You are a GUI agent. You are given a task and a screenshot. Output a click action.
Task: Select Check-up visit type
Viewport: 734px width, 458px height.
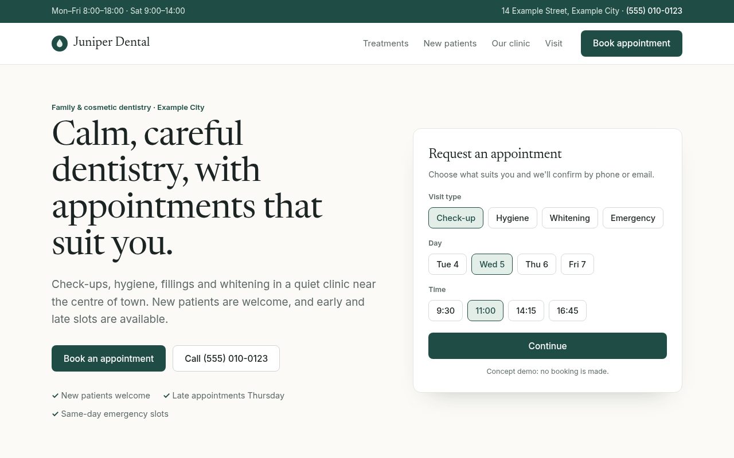click(456, 218)
